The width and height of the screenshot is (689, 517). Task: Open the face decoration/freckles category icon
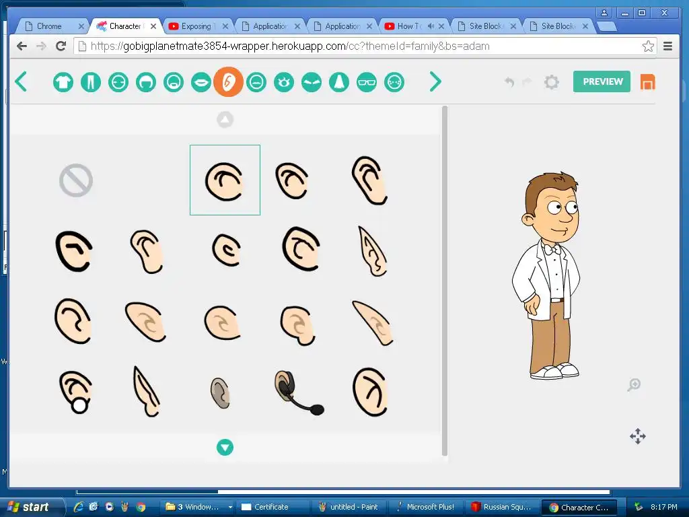pos(394,82)
